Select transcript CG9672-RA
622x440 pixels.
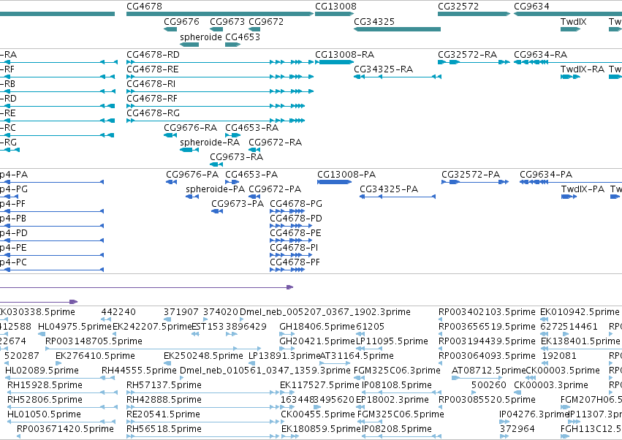click(275, 143)
